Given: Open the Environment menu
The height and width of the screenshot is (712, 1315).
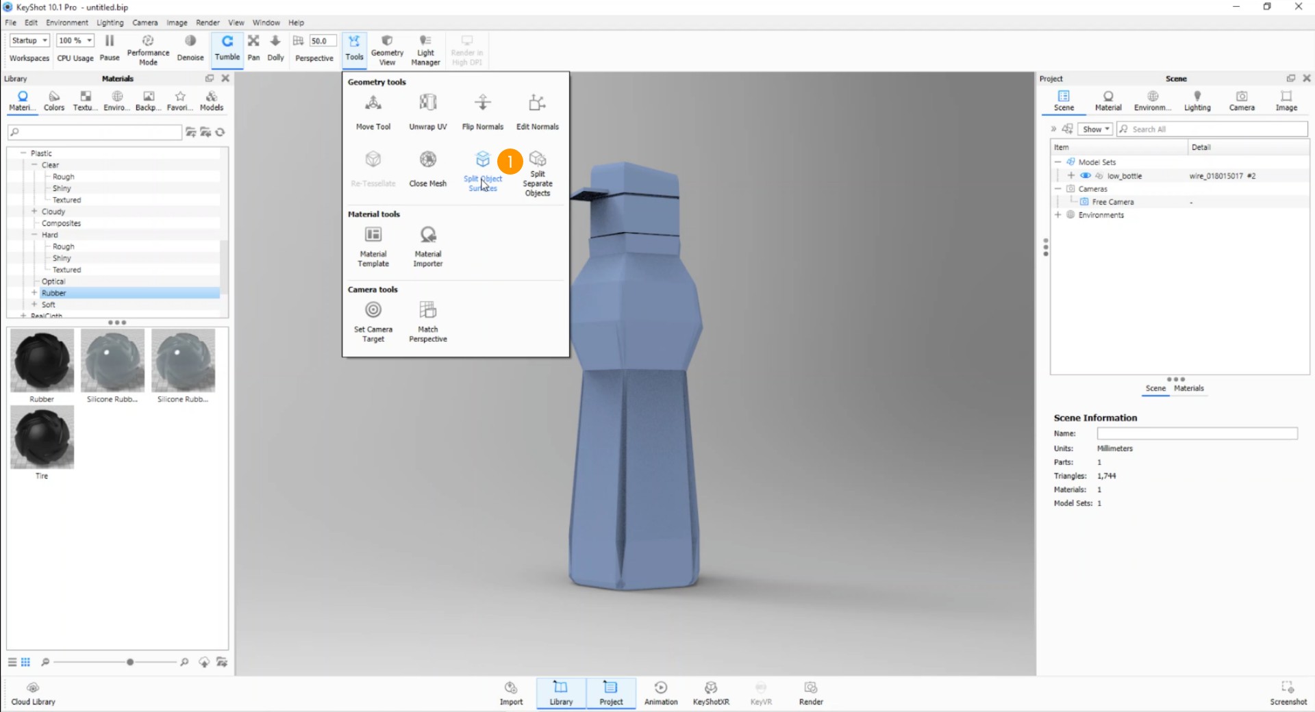Looking at the screenshot, I should pos(66,22).
